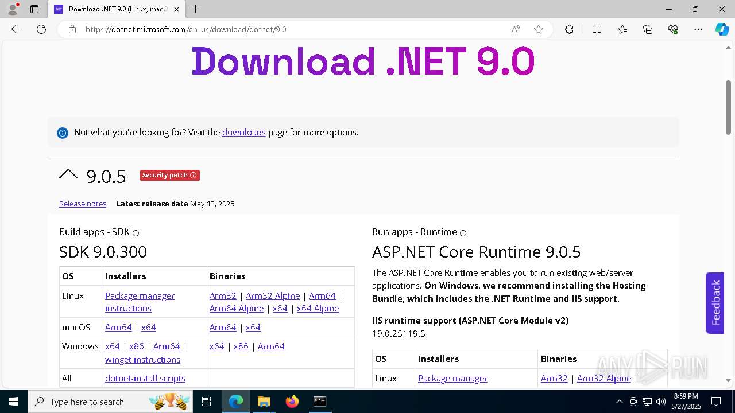Open the tab actions menu icon
Viewport: 735px width, 413px height.
click(x=34, y=9)
